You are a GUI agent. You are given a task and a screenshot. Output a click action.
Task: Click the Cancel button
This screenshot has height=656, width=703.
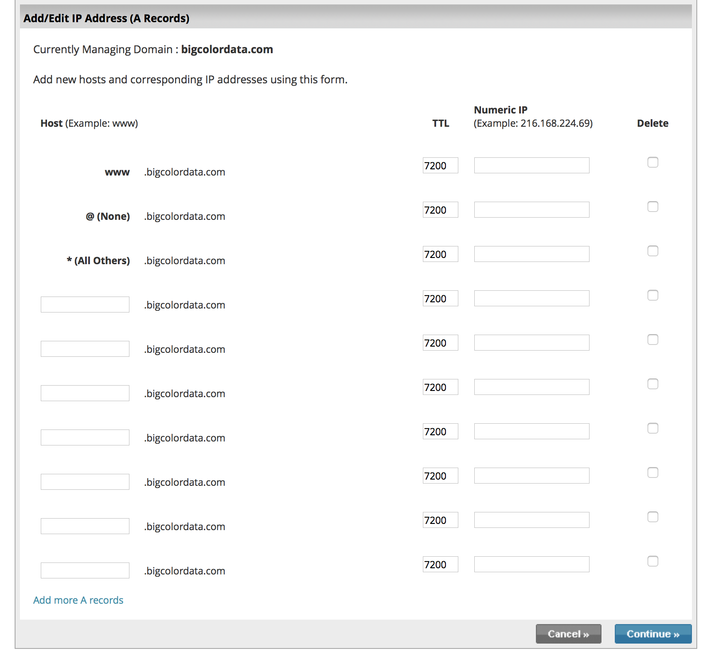568,634
